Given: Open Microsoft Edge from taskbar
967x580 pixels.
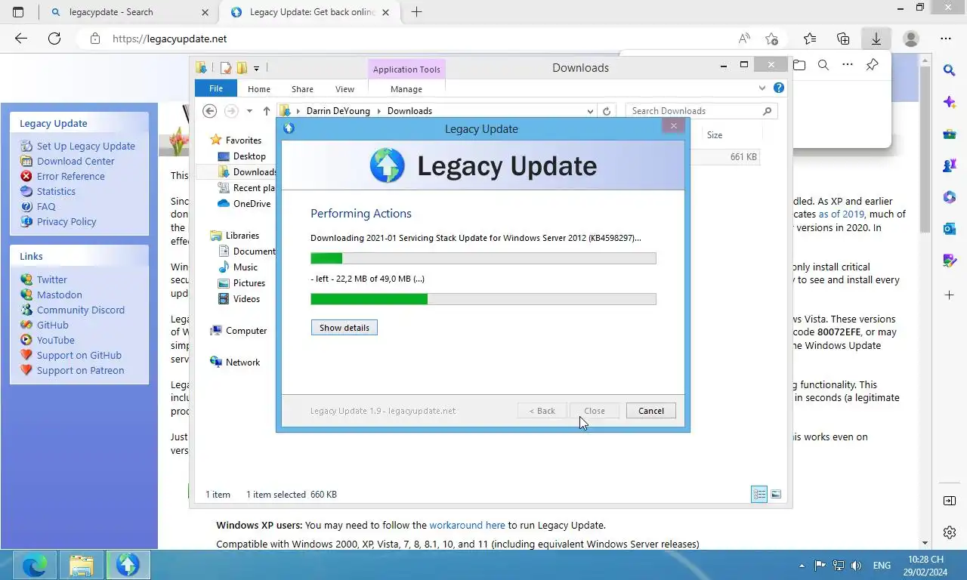Looking at the screenshot, I should pos(34,565).
